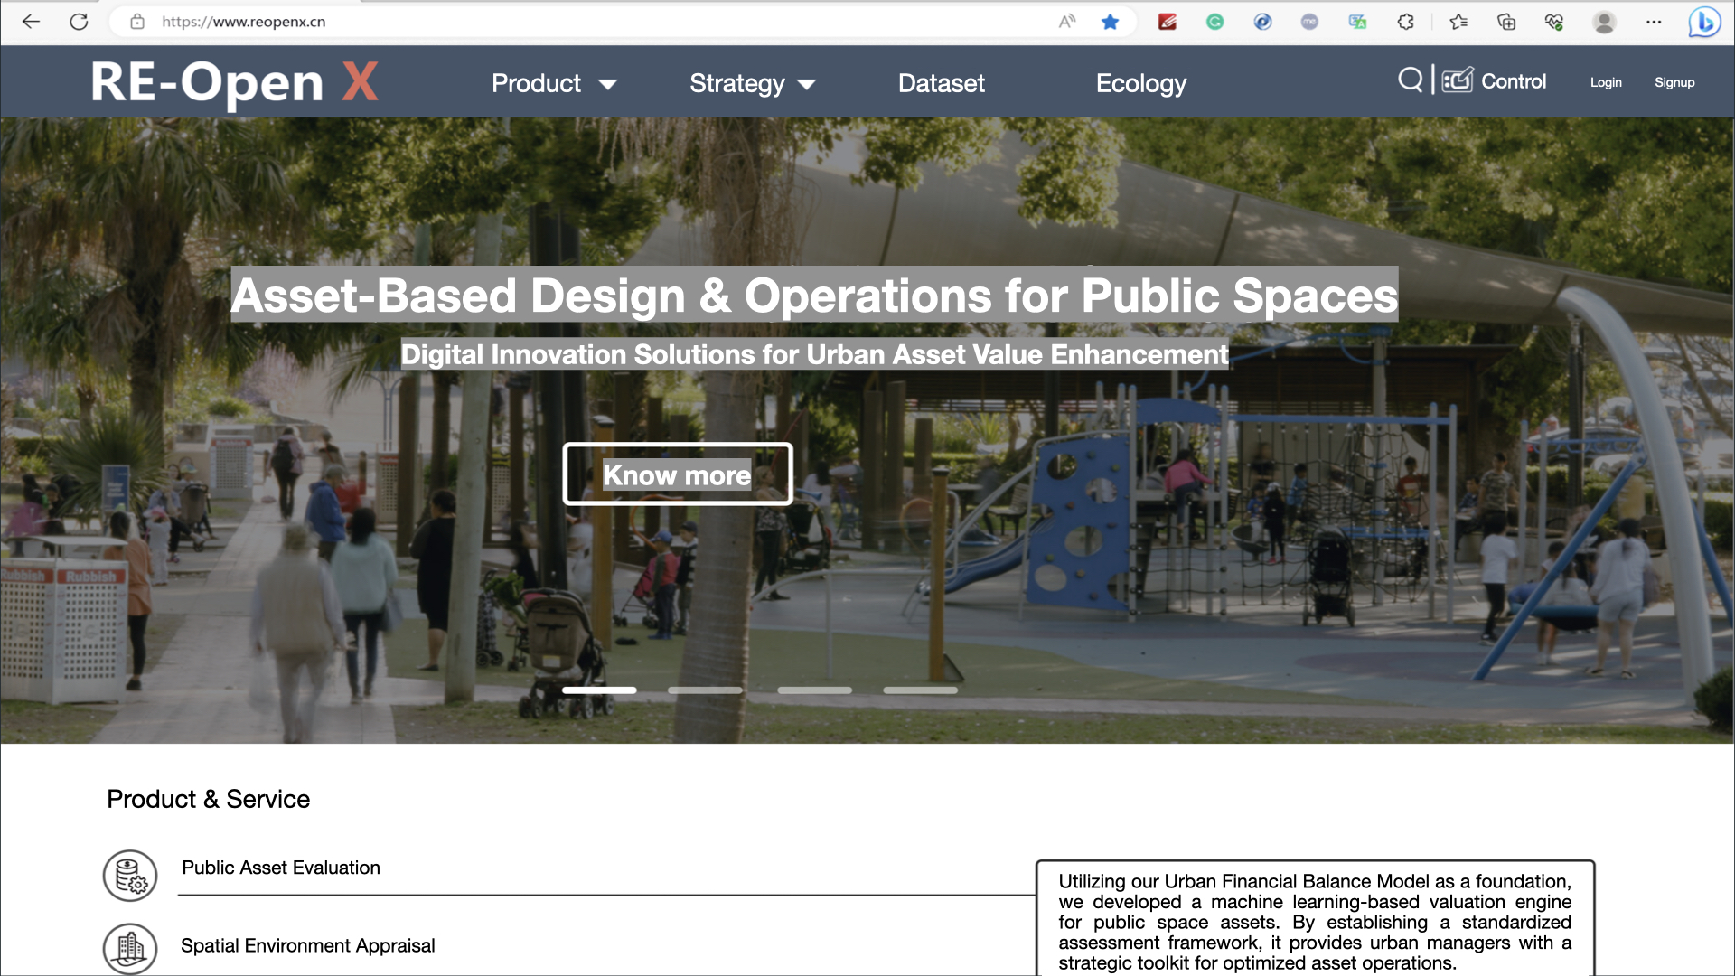The image size is (1735, 976).
Task: Open the Grammarly extension icon
Action: pyautogui.click(x=1215, y=22)
